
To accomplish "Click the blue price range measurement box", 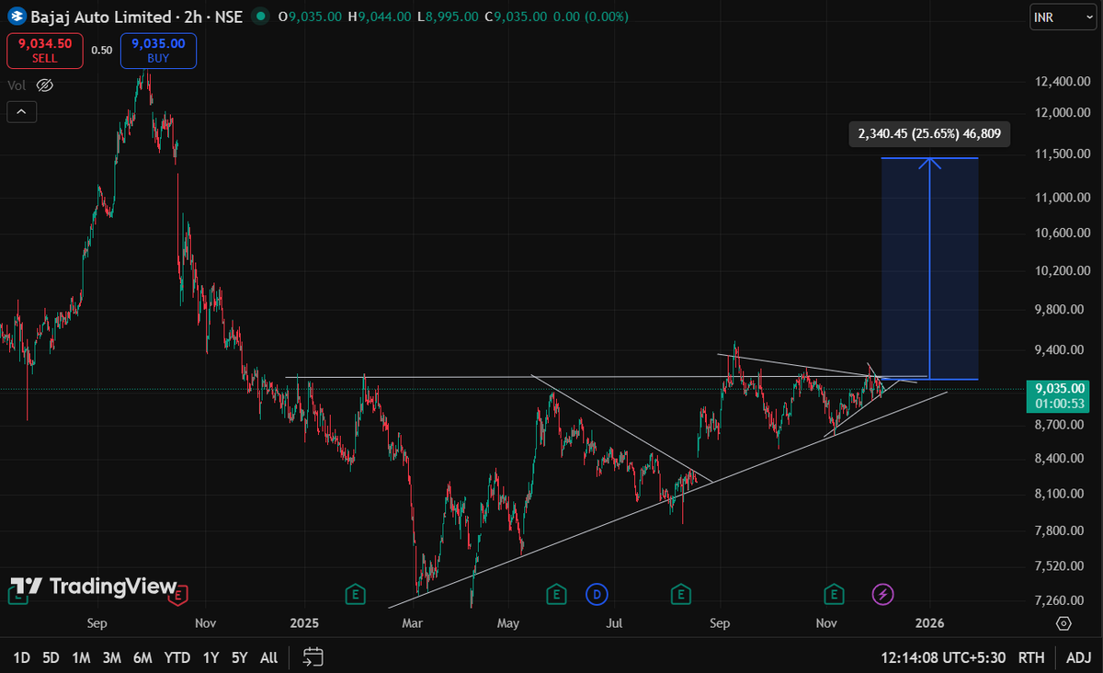I will click(x=929, y=268).
